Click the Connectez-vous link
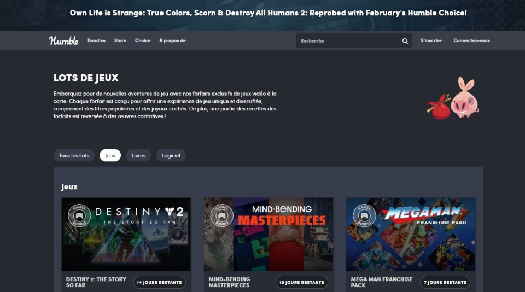The width and height of the screenshot is (525, 292). pos(471,40)
